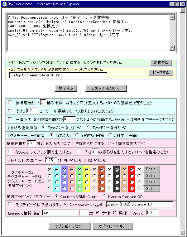187x237 pixels.
Task: Click the オプション・リセット button
Action: 70,226
